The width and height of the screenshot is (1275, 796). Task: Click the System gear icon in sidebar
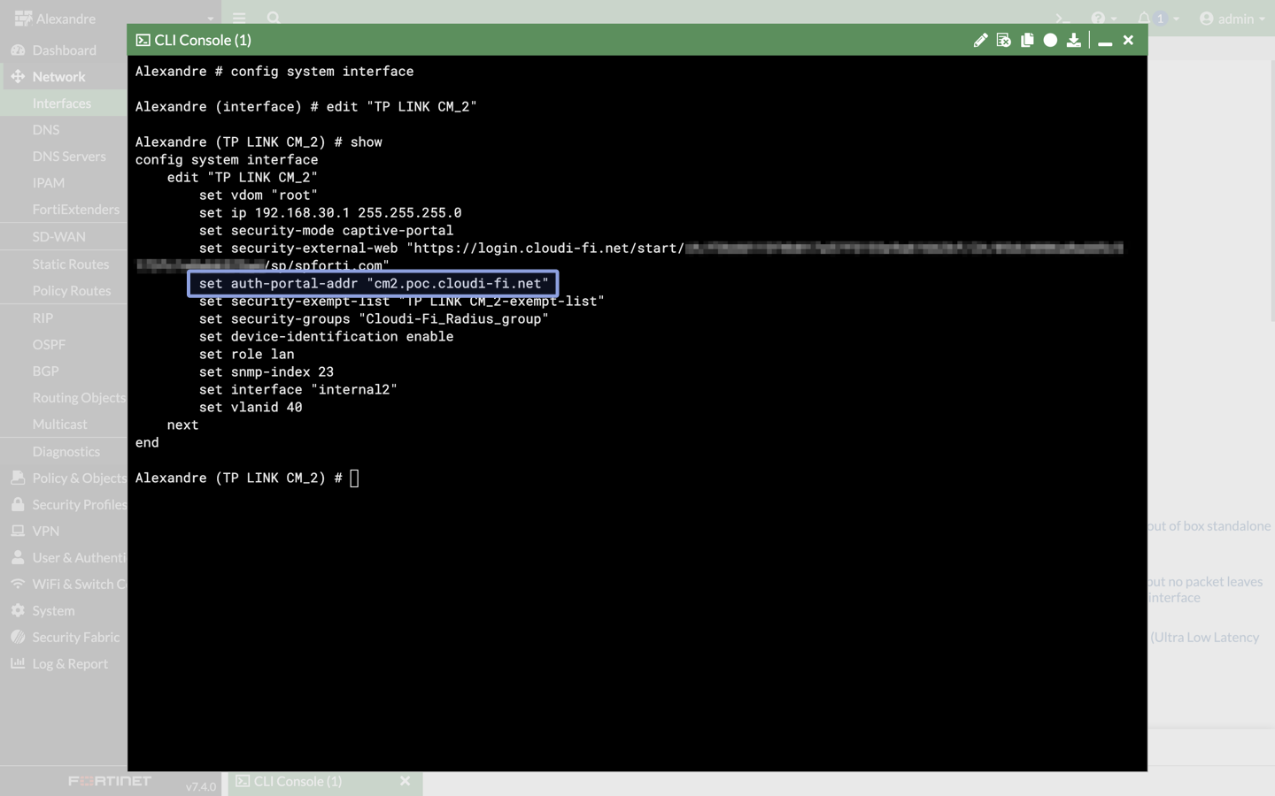[x=17, y=610]
